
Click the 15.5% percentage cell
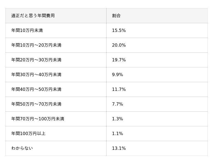[119, 31]
